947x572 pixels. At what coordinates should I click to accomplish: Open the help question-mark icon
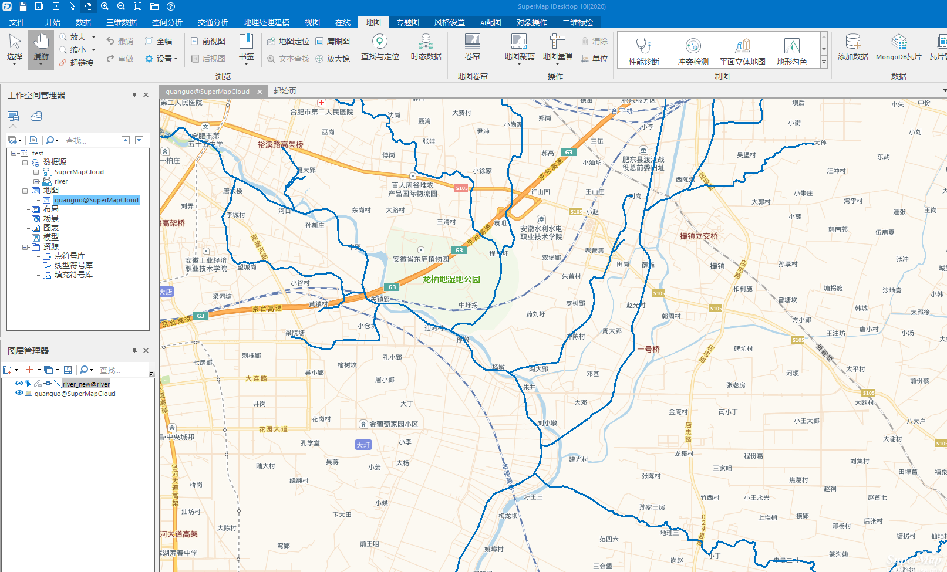pyautogui.click(x=171, y=6)
